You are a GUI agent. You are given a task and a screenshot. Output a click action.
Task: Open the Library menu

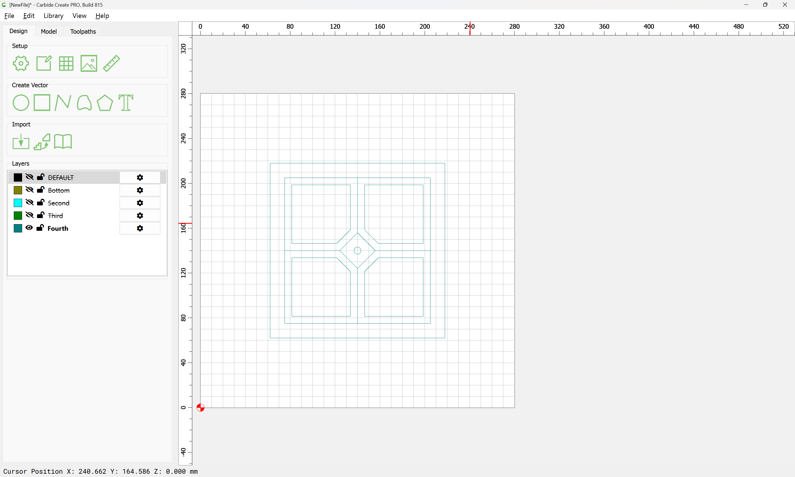(x=53, y=16)
